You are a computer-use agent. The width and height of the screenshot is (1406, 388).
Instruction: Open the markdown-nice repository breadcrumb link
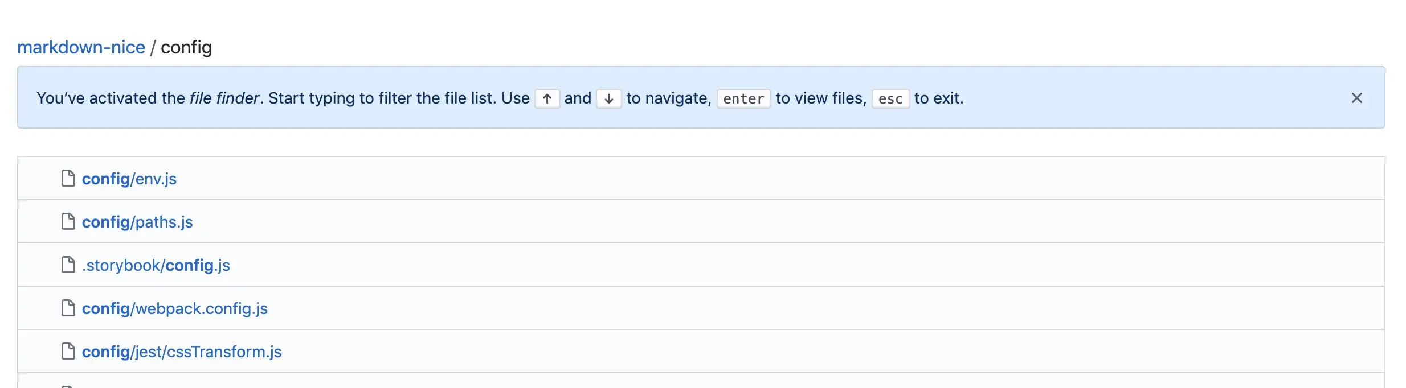[81, 47]
